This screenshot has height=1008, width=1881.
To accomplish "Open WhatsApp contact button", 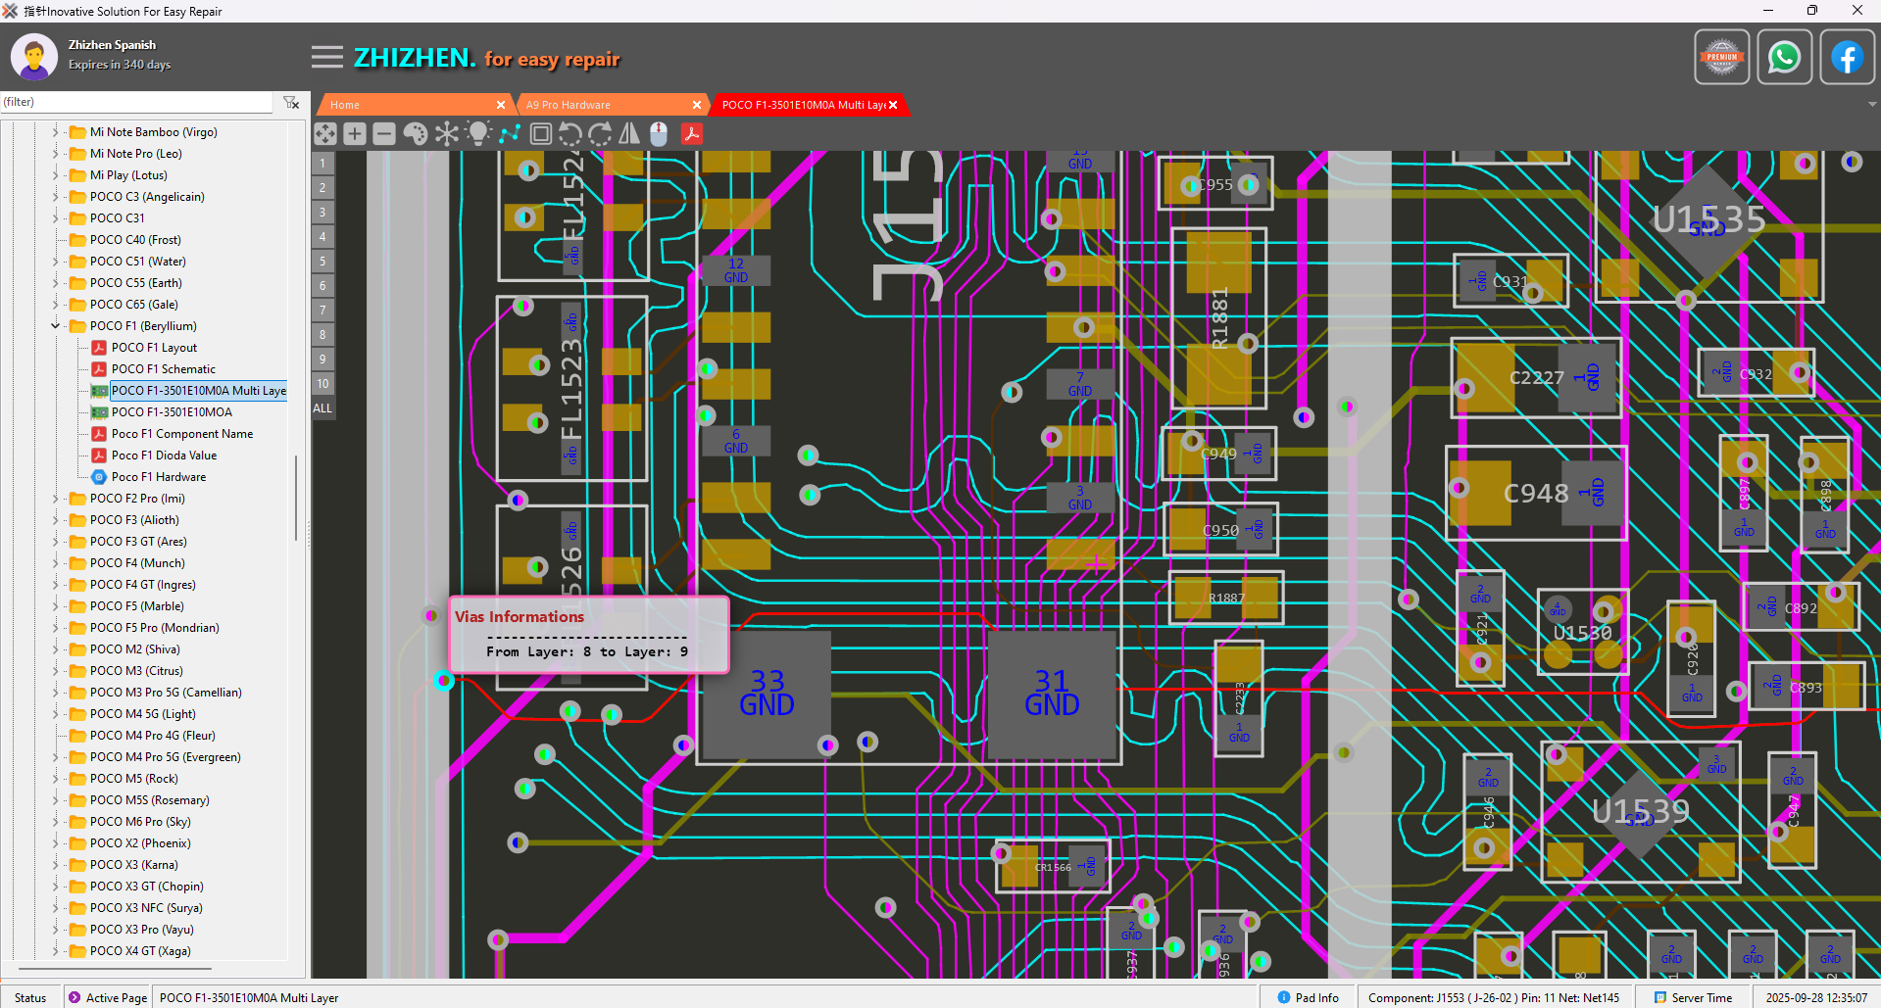I will click(1785, 58).
